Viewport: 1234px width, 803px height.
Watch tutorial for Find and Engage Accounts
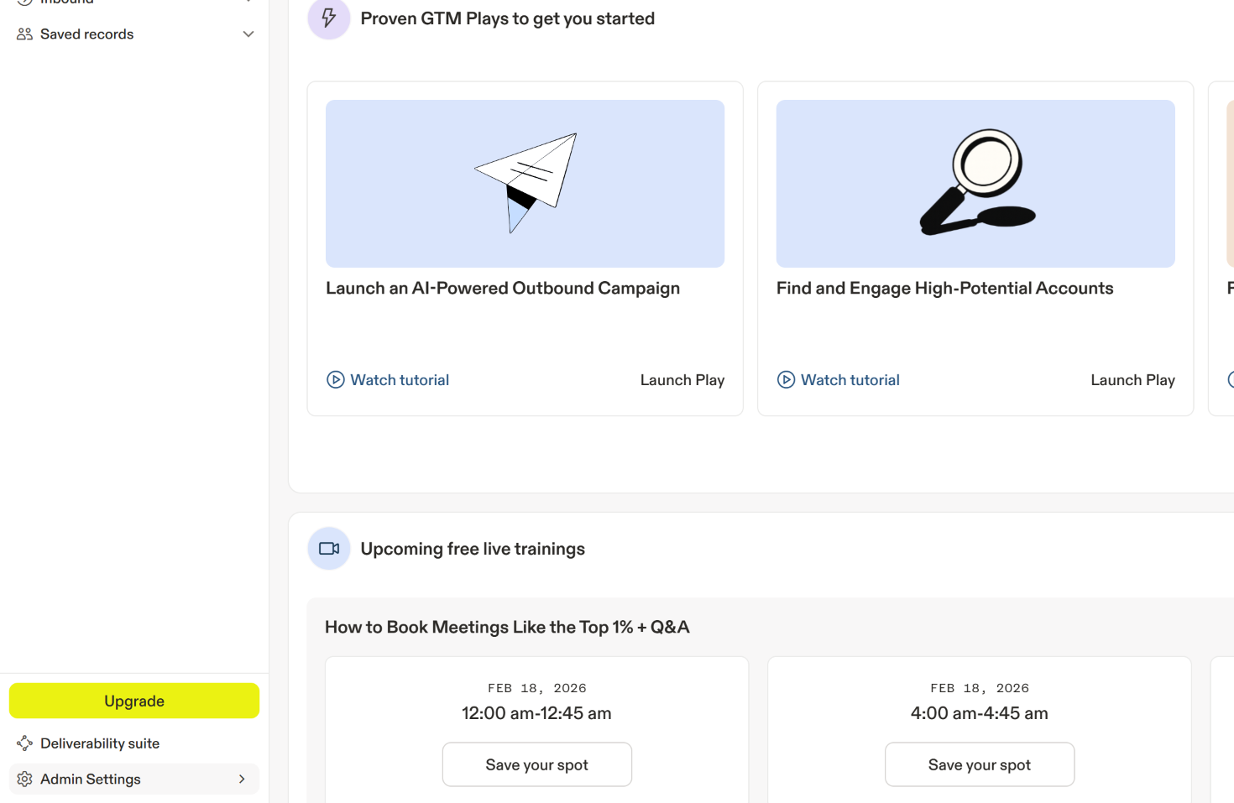pyautogui.click(x=850, y=380)
